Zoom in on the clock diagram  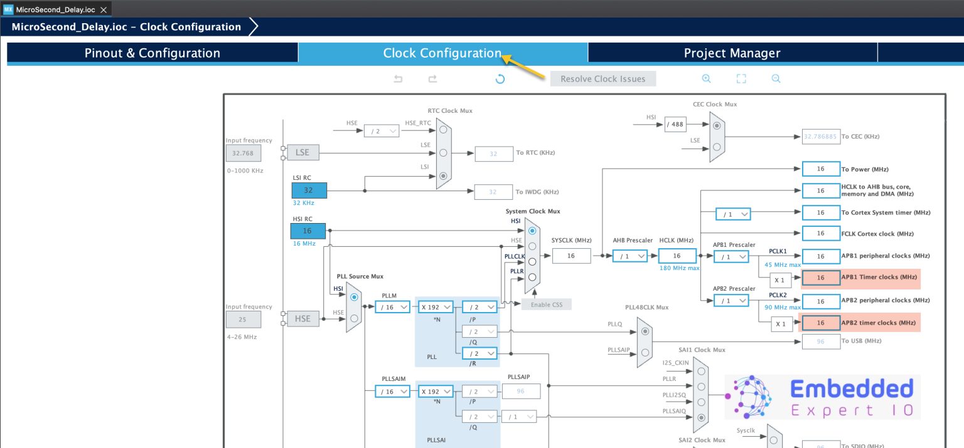click(x=706, y=78)
